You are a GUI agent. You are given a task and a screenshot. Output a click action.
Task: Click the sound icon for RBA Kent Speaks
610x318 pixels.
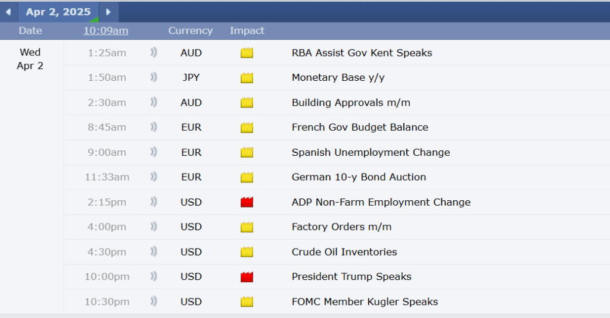153,53
